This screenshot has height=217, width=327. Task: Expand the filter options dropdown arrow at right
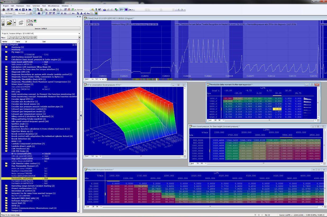pos(79,38)
